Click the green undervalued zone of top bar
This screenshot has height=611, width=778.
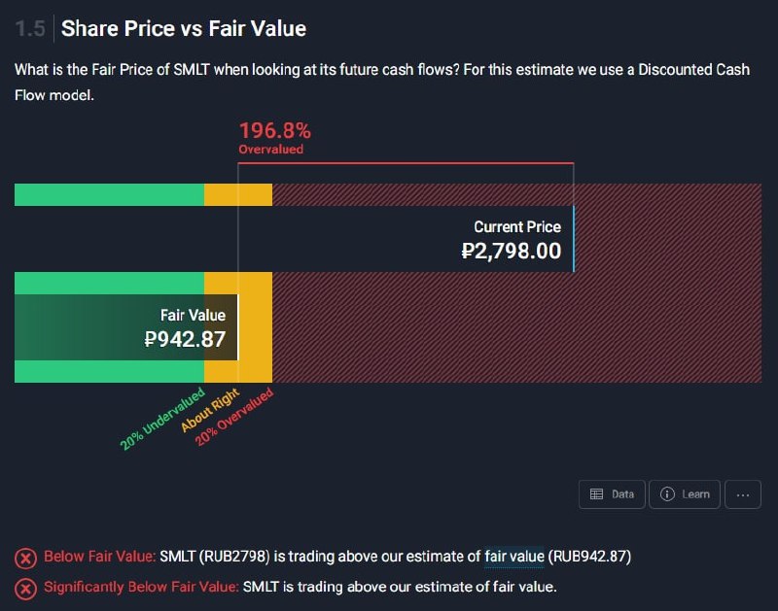pyautogui.click(x=109, y=194)
